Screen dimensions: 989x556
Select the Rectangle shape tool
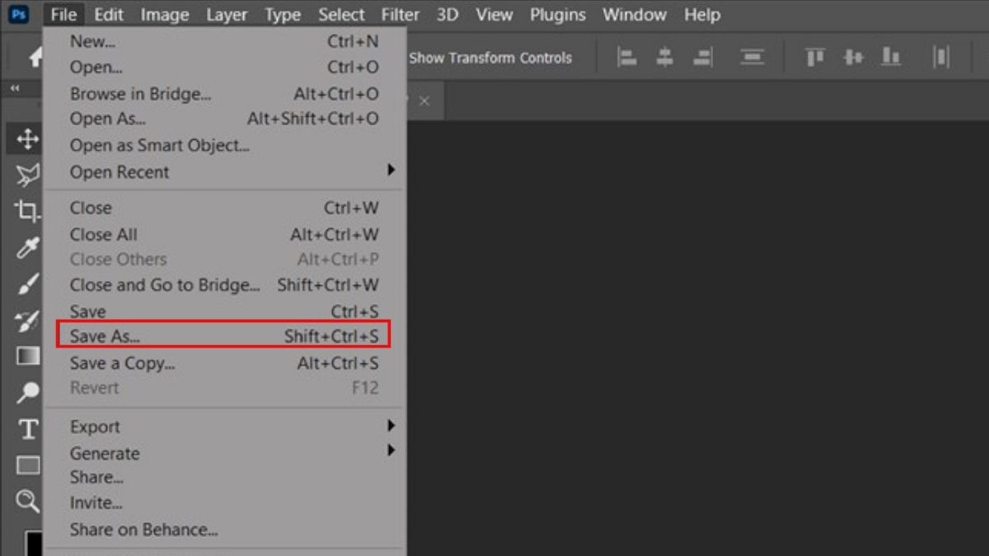(28, 465)
